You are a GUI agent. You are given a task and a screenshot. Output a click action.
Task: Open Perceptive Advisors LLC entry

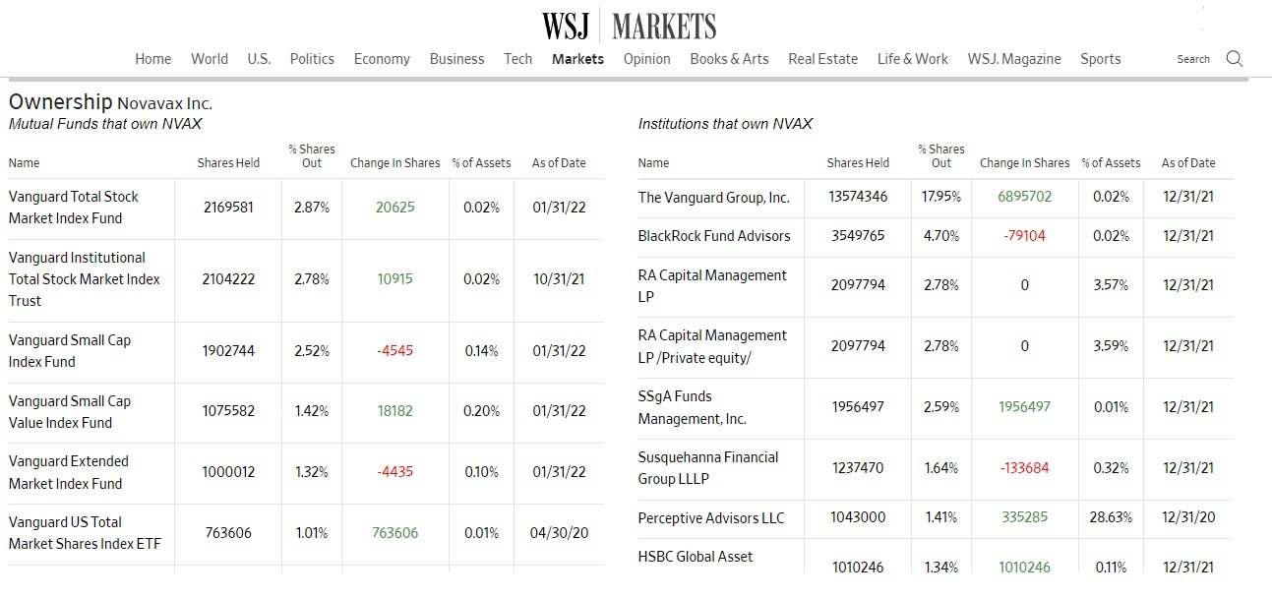(x=711, y=517)
